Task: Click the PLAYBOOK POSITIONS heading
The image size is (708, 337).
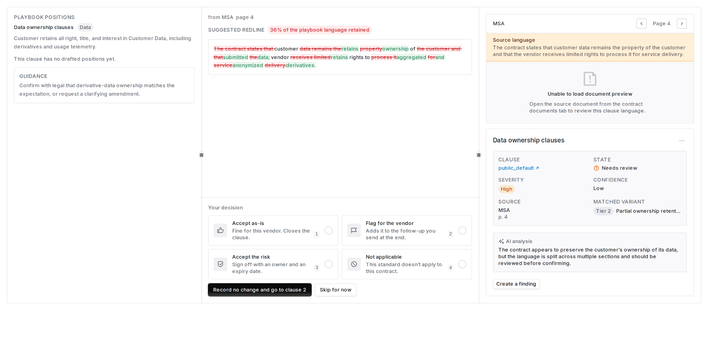Action: pos(44,17)
